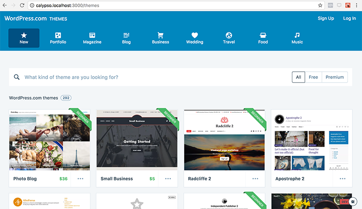The width and height of the screenshot is (362, 209).
Task: Open the Magazine theme category
Action: [92, 38]
